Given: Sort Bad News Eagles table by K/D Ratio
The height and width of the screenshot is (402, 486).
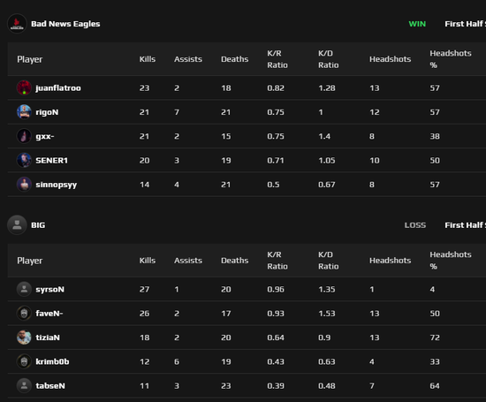Looking at the screenshot, I should [x=328, y=59].
